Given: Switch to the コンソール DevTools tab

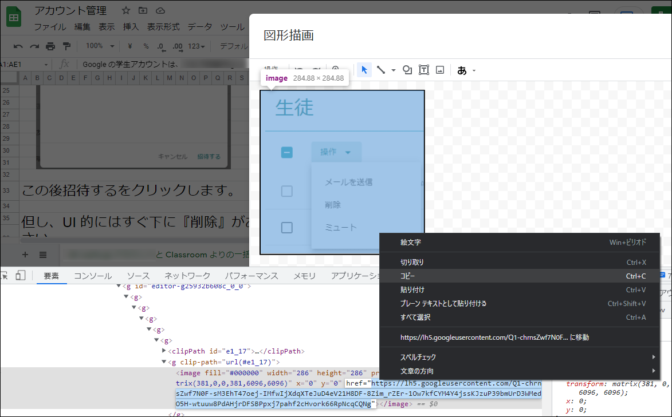Looking at the screenshot, I should (92, 276).
